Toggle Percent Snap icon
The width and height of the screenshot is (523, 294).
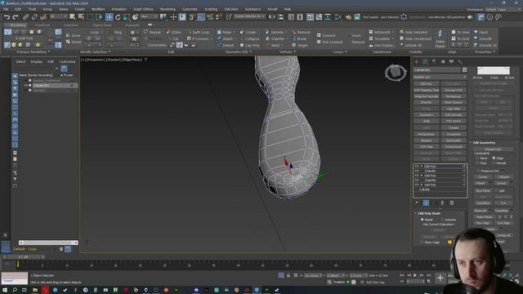pos(210,16)
